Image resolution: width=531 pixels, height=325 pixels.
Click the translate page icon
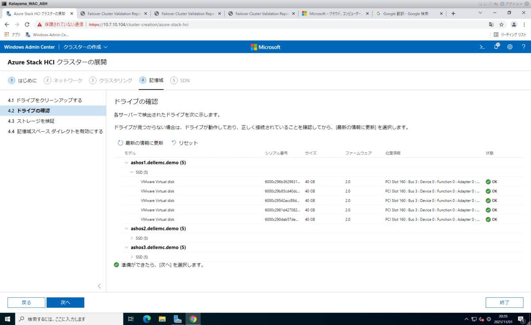coord(491,25)
